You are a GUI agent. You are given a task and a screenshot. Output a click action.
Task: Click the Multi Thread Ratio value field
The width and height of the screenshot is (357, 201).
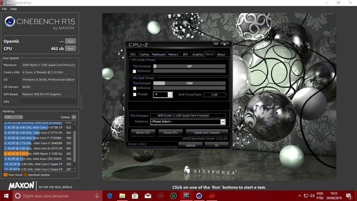pyautogui.click(x=214, y=94)
